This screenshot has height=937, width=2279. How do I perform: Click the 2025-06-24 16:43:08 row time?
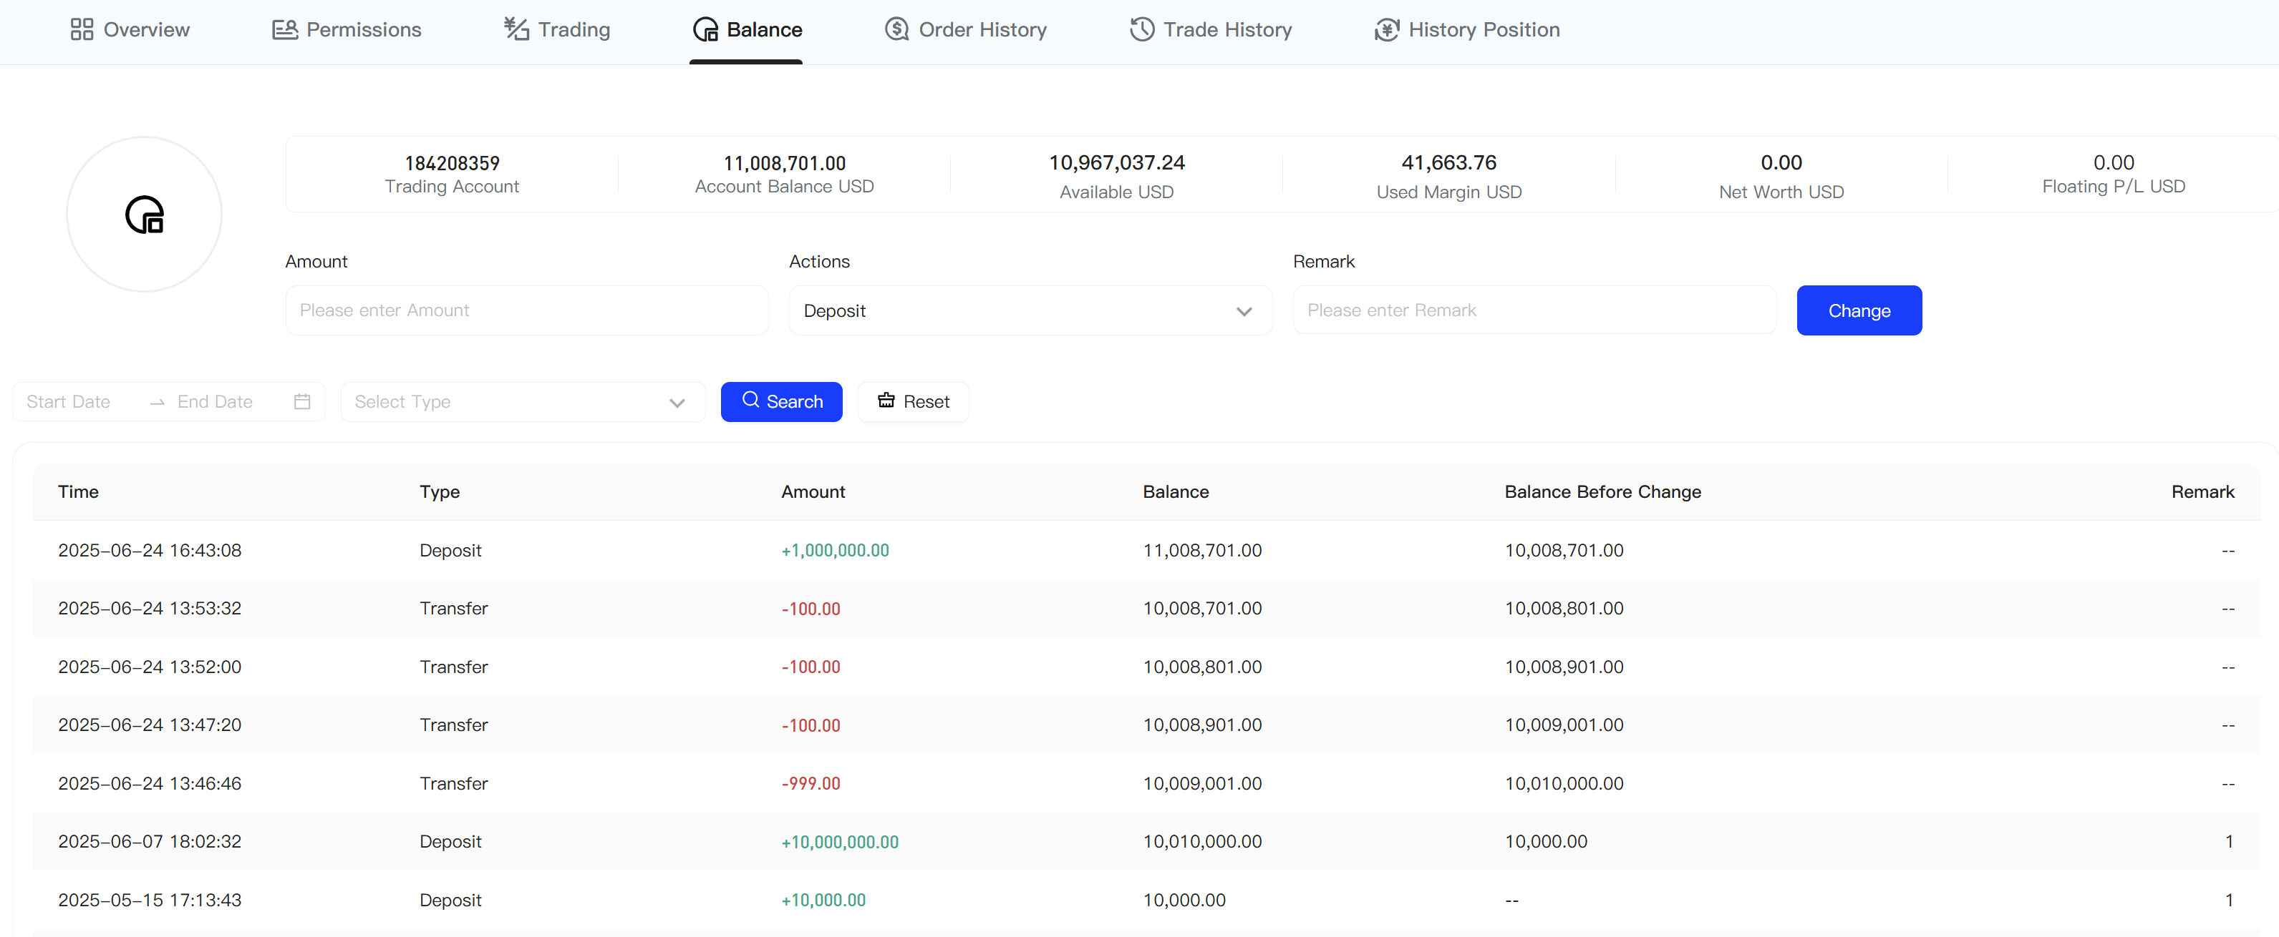pos(150,550)
